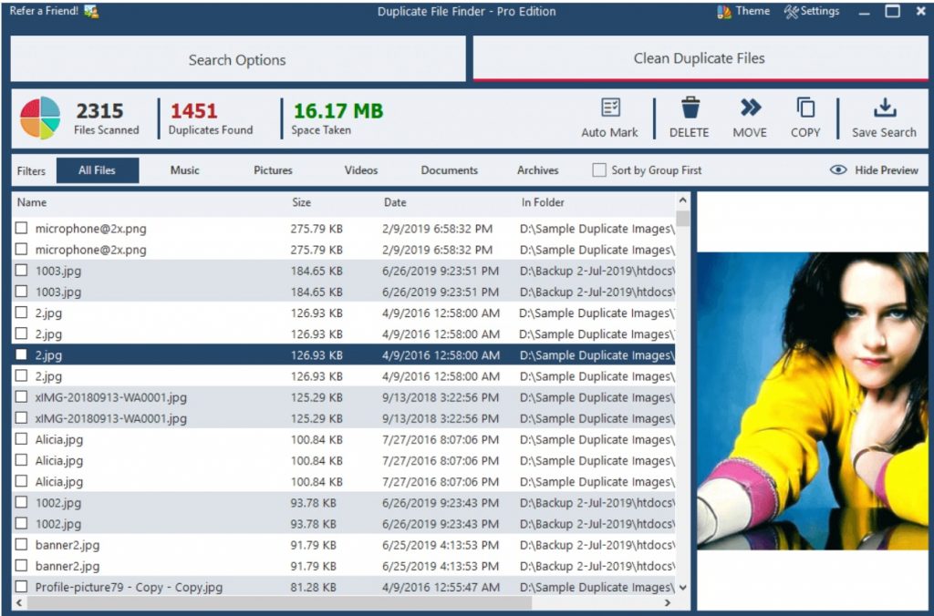
Task: Toggle Hide Preview eye icon
Action: click(838, 170)
